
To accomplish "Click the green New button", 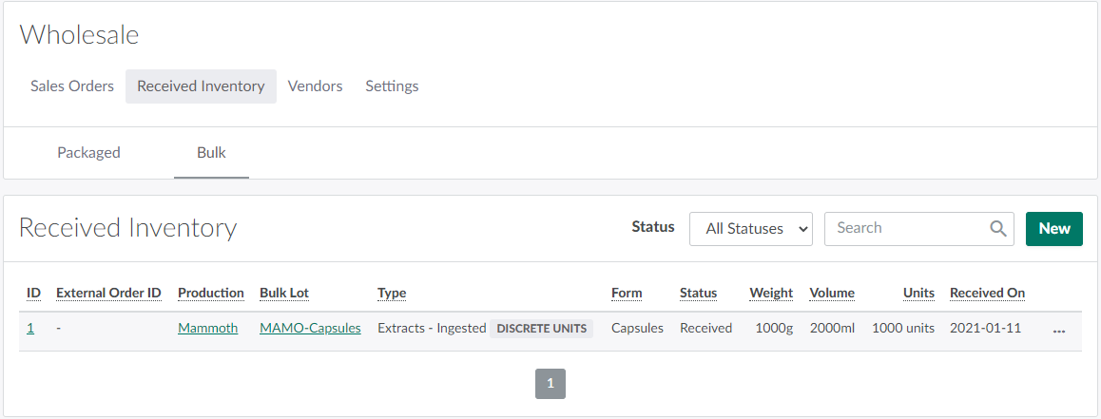I will [x=1053, y=228].
